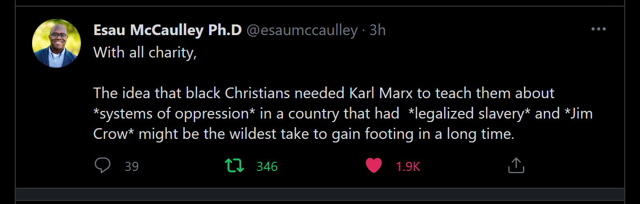Open the three-dot more options menu
Image resolution: width=640 pixels, height=204 pixels.
click(x=598, y=30)
